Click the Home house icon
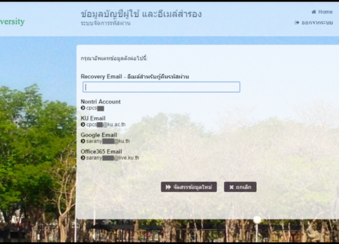Screen dimensions: 339x244 pyautogui.click(x=314, y=12)
